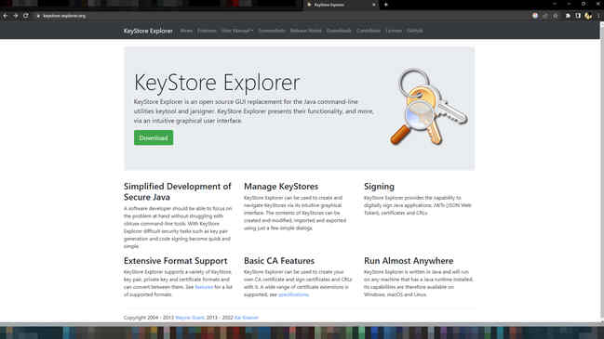Click the Run Almost Anywhere heading
This screenshot has height=339, width=604.
[409, 261]
